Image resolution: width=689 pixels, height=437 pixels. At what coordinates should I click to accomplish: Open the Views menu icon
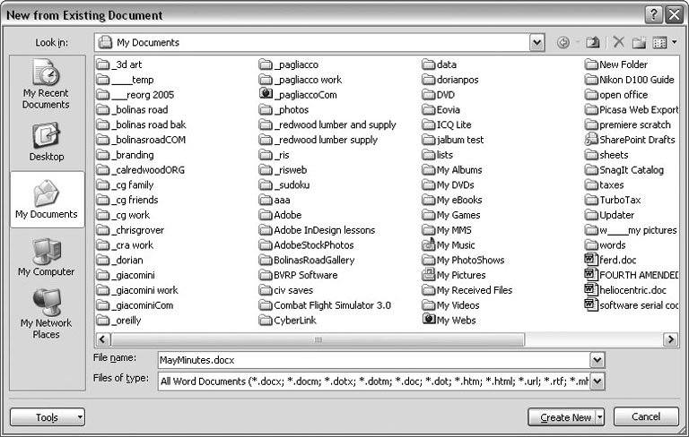[x=659, y=43]
